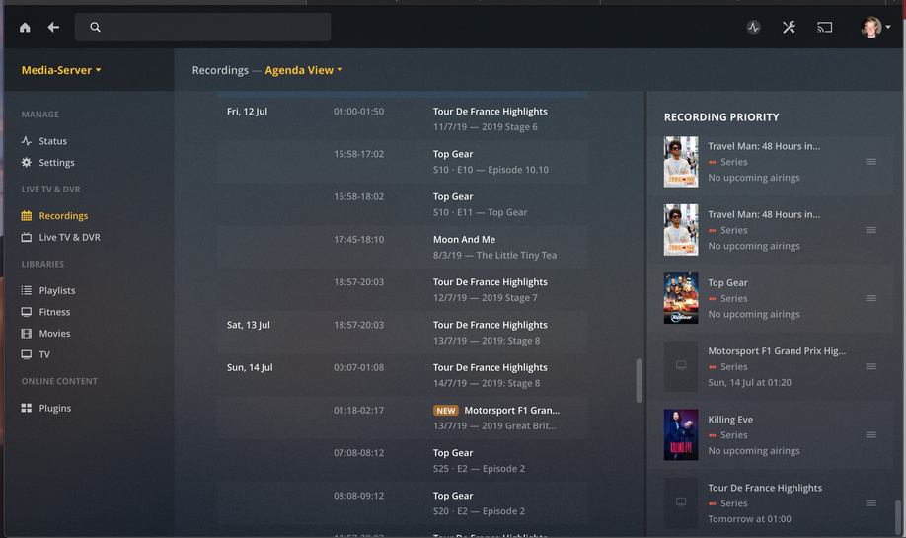Viewport: 906px width, 538px height.
Task: Open Status in the sidebar
Action: coord(52,141)
